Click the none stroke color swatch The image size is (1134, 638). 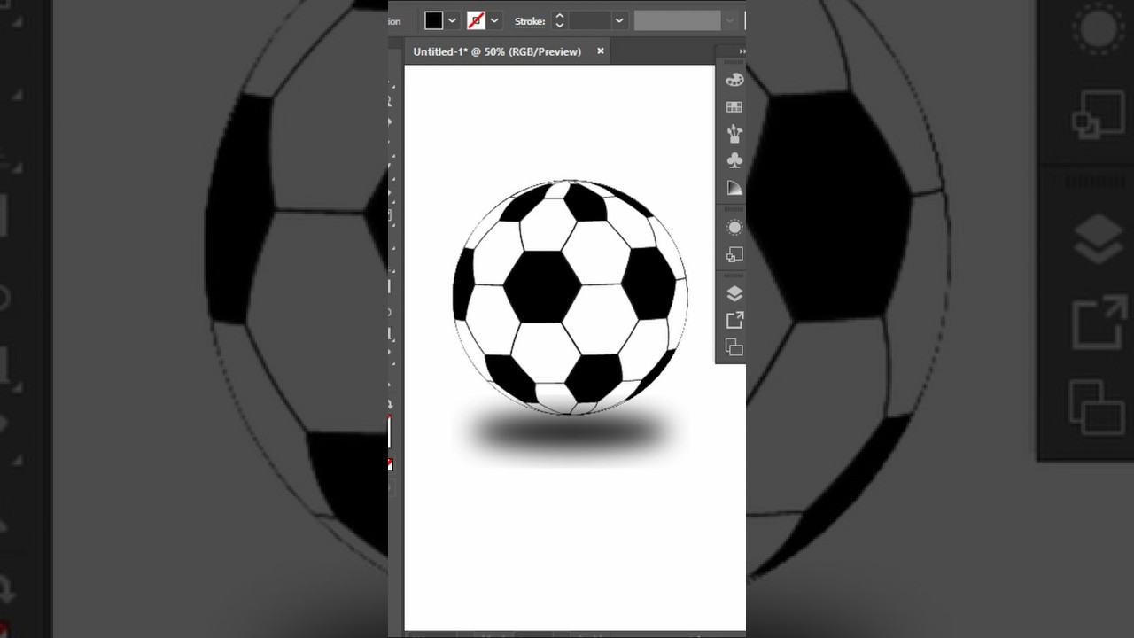tap(477, 20)
